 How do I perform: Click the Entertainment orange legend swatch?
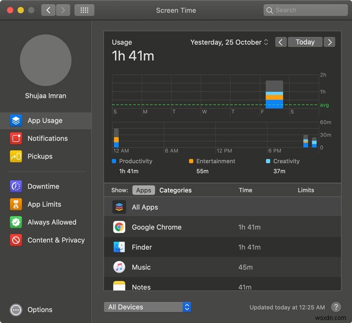tap(191, 161)
